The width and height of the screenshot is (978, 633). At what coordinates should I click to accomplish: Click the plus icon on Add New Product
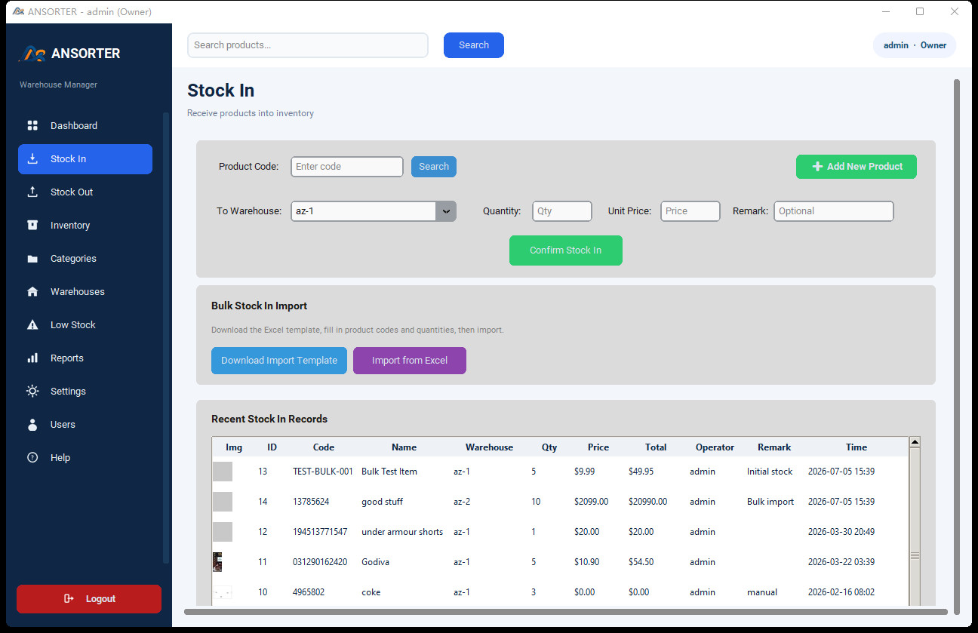[817, 166]
